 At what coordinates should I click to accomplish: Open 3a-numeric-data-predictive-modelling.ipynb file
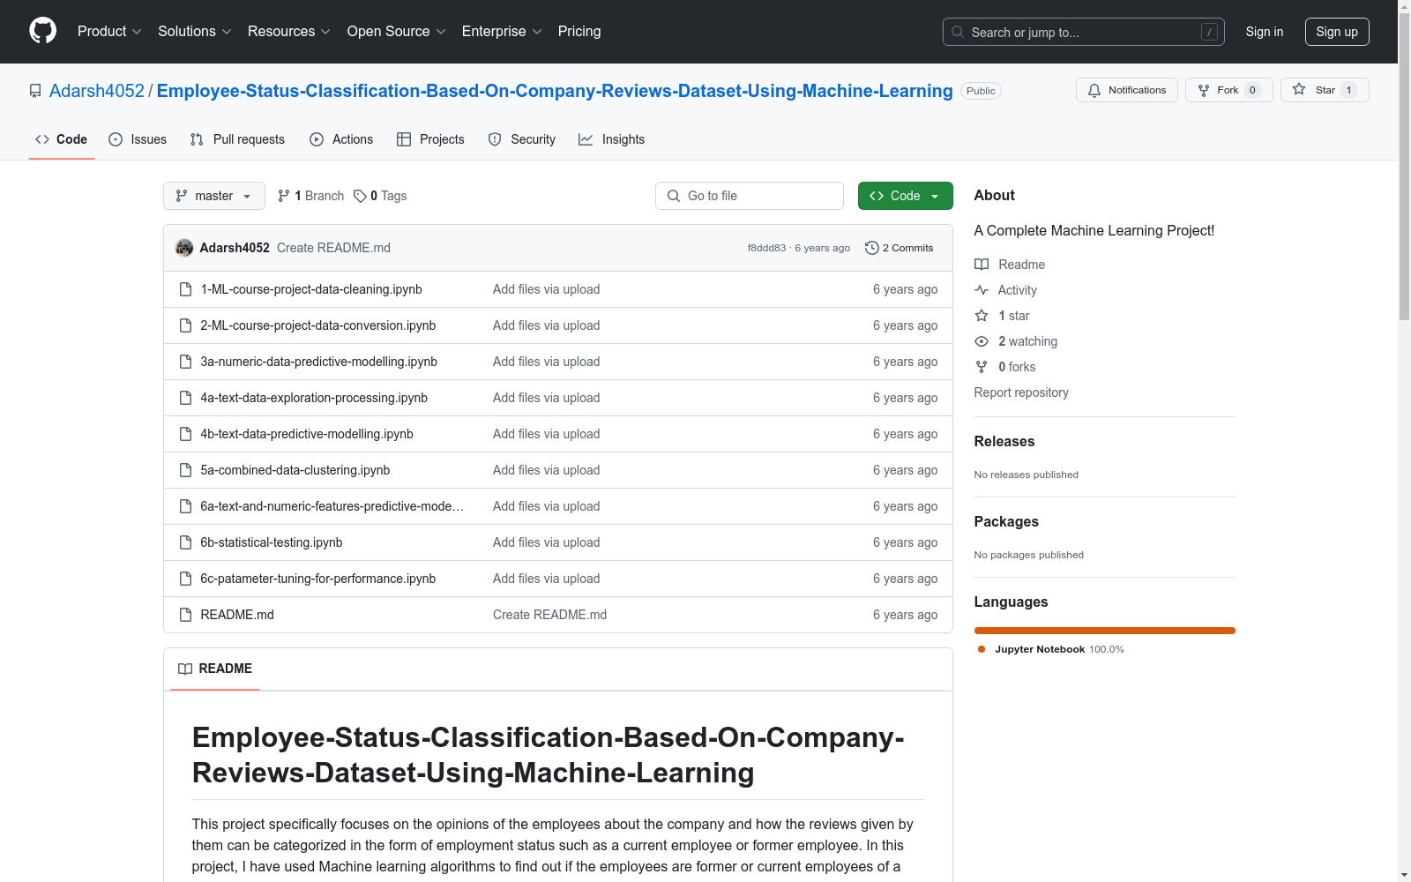(319, 362)
